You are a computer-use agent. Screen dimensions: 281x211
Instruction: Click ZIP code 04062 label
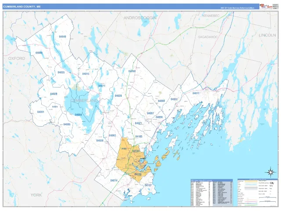click(112, 135)
